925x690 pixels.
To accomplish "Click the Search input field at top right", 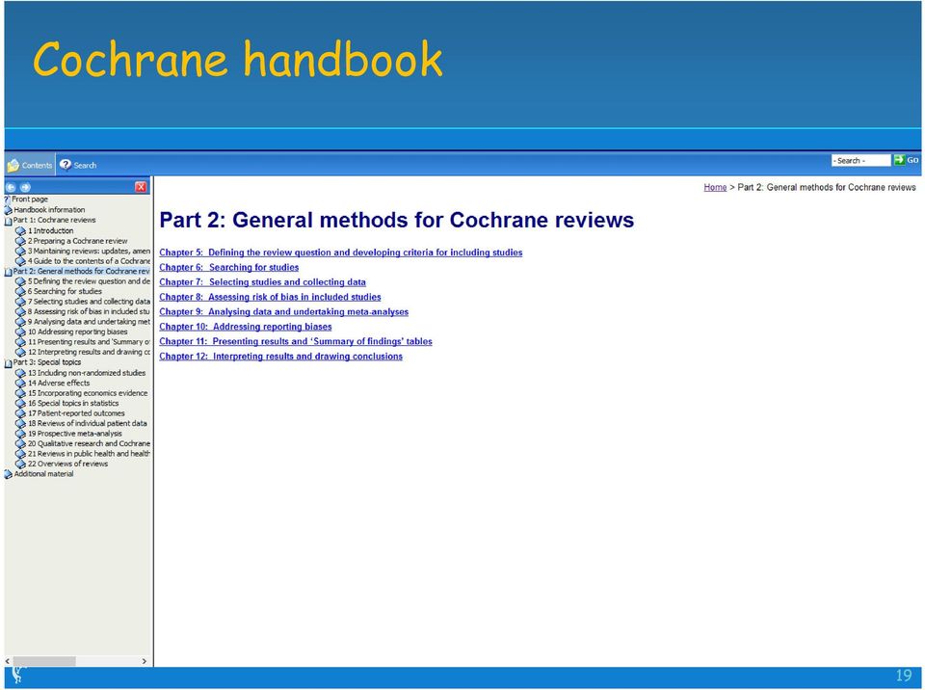I will pos(860,161).
